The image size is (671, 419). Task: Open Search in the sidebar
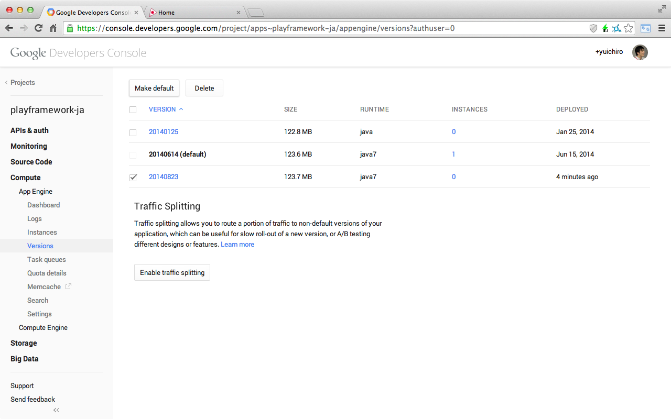click(38, 300)
